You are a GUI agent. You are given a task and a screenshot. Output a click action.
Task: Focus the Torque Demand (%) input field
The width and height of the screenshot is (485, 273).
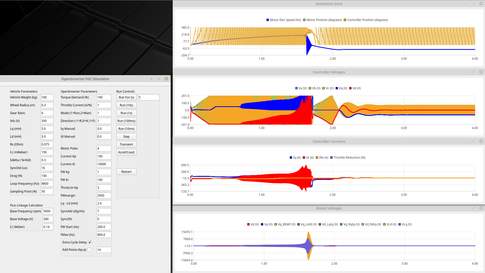tap(104, 97)
